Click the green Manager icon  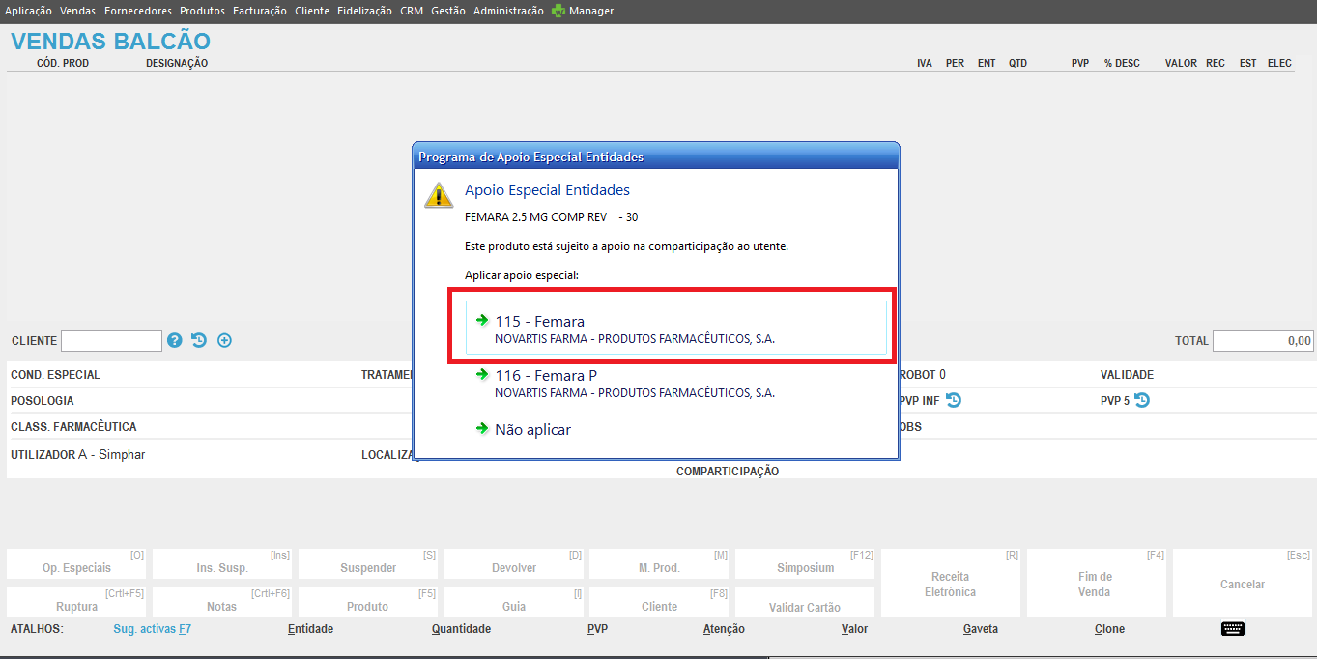(558, 12)
